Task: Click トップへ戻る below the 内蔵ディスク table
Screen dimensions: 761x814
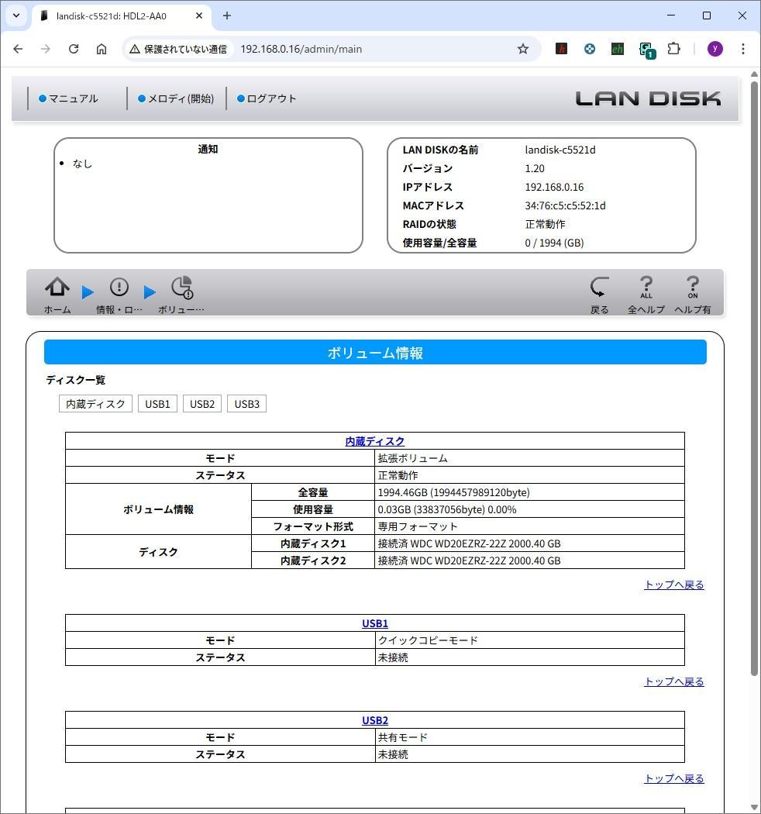Action: [x=673, y=585]
